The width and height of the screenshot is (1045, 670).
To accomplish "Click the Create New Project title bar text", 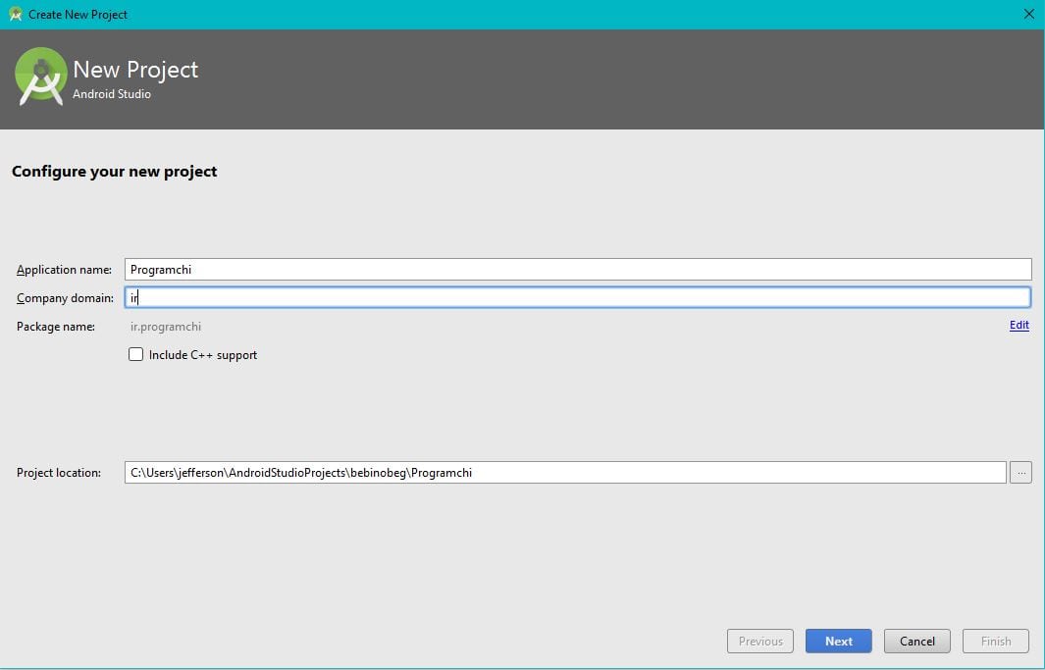I will tap(78, 14).
